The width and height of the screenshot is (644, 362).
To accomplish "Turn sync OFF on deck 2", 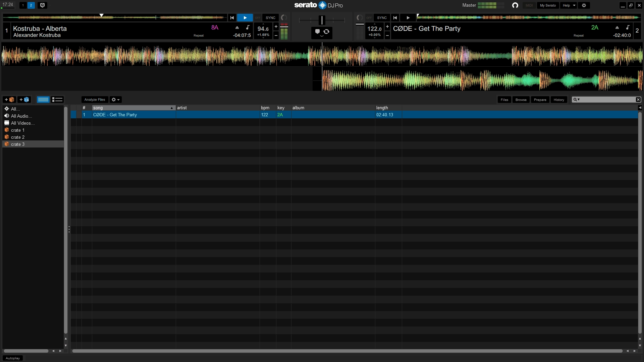I will pos(369,18).
